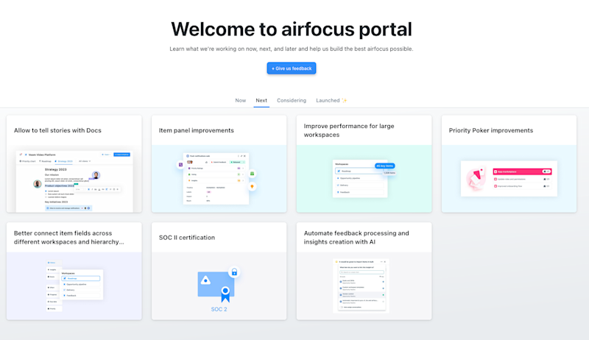Click the '45 key items' blue badge
589x340 pixels.
tap(384, 166)
